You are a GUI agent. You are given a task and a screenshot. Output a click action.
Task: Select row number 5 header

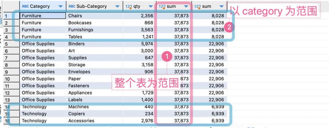(x=12, y=44)
